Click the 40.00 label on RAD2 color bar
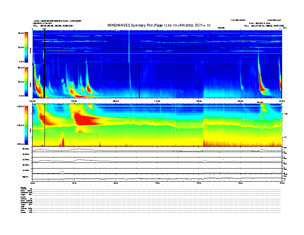304x235 pixels. click(x=21, y=33)
